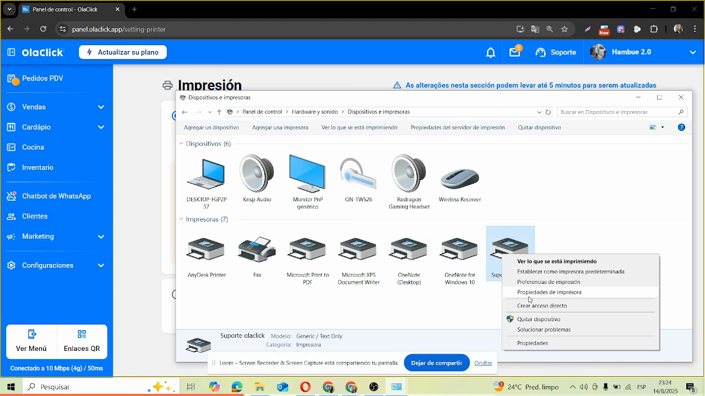Viewport: 705px width, 396px height.
Task: Click the Google Translate icon in address bar
Action: pyautogui.click(x=535, y=29)
